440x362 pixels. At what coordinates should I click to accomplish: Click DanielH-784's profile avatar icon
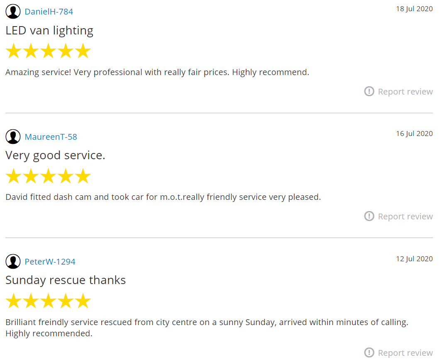pos(13,12)
